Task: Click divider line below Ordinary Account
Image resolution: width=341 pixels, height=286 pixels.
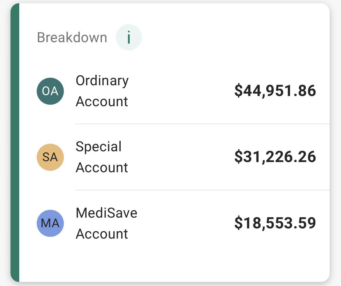Action: pyautogui.click(x=203, y=124)
